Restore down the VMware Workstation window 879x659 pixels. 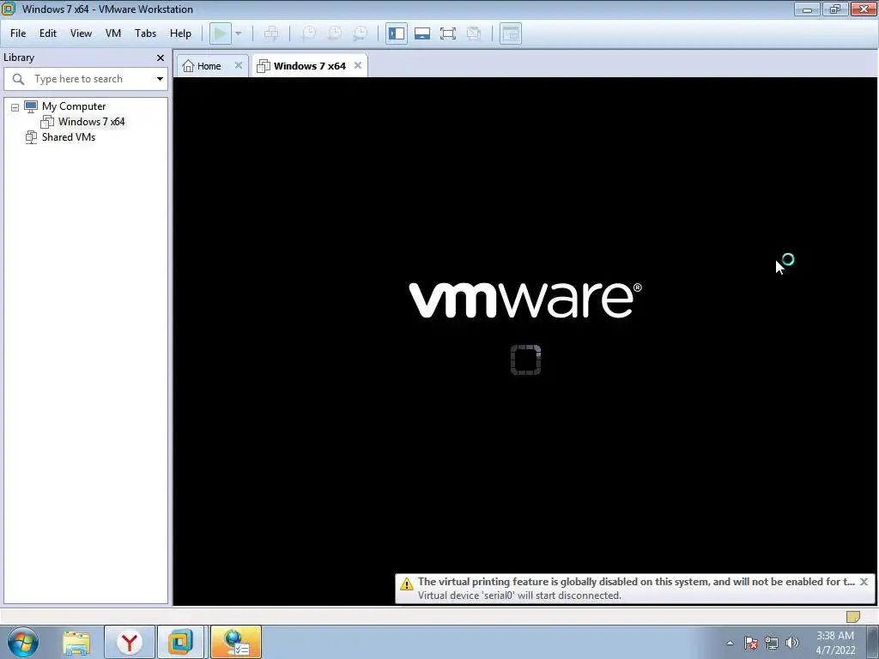pos(834,9)
